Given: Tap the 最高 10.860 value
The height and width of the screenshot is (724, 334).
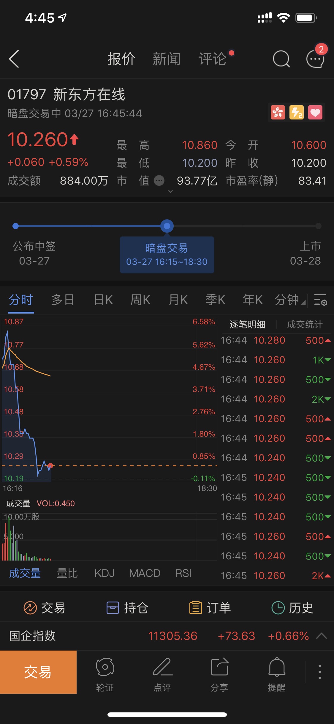Looking at the screenshot, I should (x=200, y=145).
